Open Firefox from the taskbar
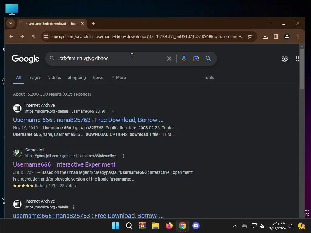The height and width of the screenshot is (233, 311). (x=169, y=226)
